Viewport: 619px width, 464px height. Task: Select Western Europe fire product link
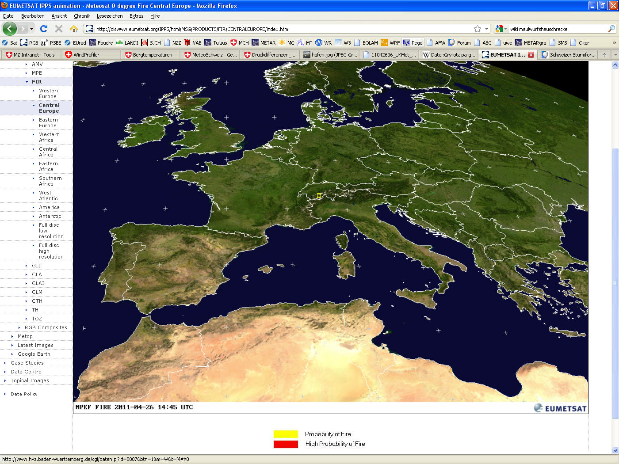[x=49, y=93]
